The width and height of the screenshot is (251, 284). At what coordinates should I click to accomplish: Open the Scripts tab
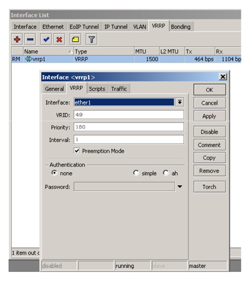(x=97, y=89)
